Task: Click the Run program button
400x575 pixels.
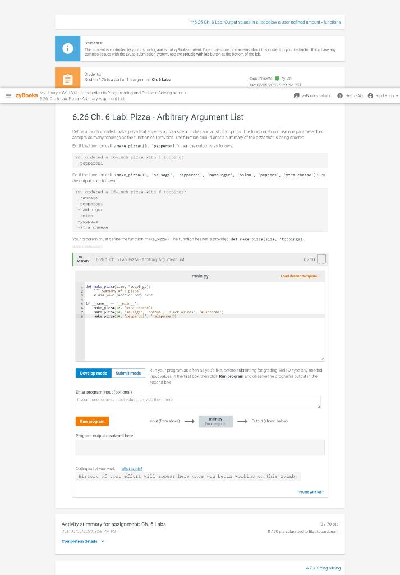Action: [x=92, y=421]
